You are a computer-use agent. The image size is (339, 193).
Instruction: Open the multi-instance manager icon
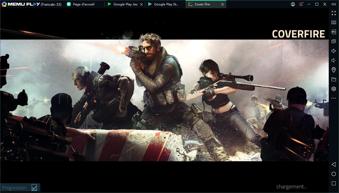coord(334,41)
